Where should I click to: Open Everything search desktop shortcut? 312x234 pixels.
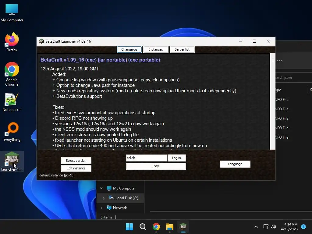12,132
